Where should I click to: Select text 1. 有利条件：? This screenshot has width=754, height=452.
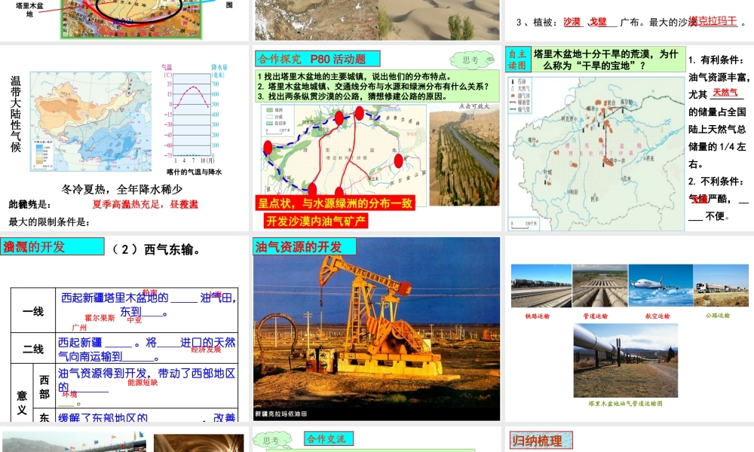[715, 60]
